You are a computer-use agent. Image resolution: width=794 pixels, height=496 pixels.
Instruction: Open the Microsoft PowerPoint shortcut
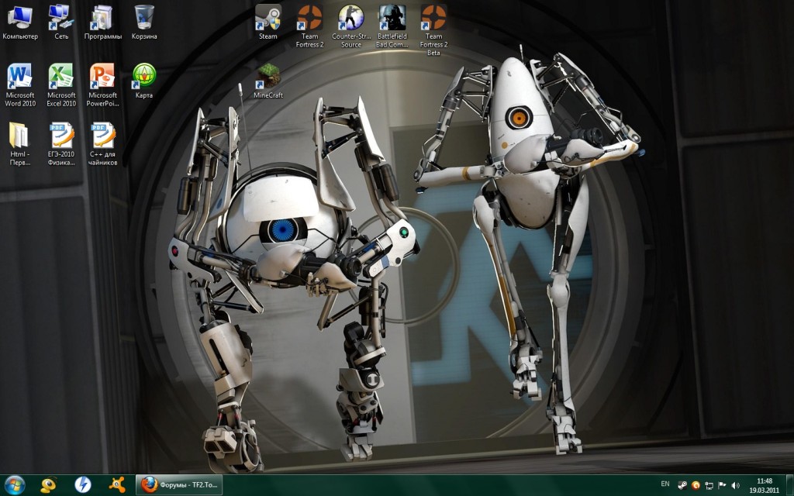tap(103, 85)
